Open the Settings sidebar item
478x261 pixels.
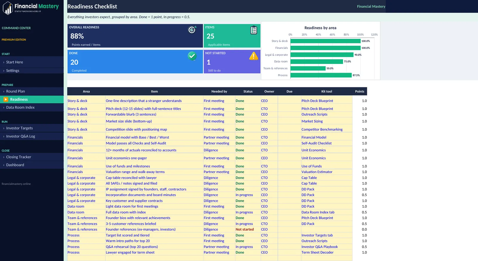pos(32,71)
